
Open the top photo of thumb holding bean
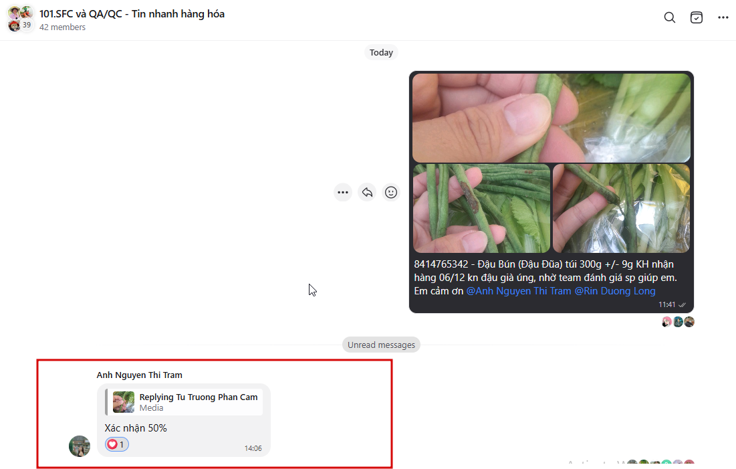551,118
